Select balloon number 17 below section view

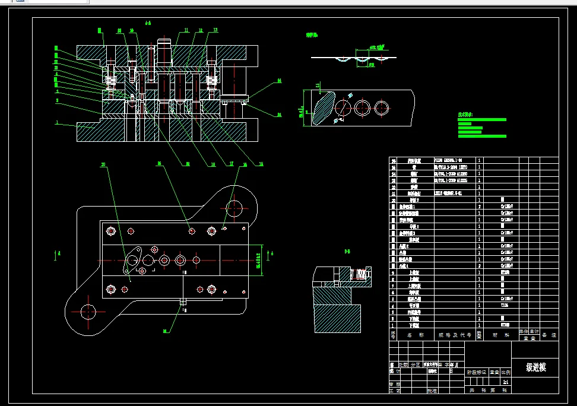231,164
